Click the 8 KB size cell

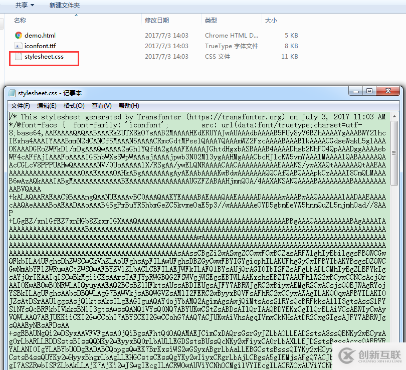click(x=291, y=46)
